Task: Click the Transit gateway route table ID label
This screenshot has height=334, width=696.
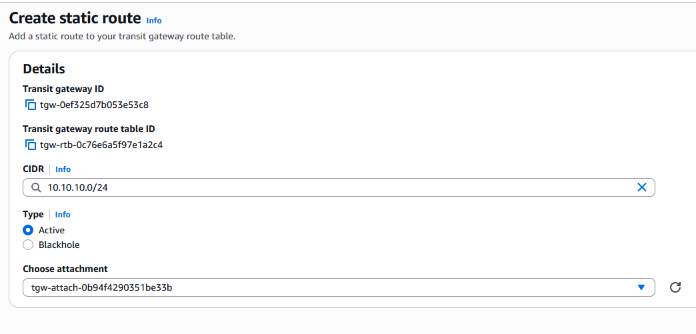Action: (x=89, y=129)
